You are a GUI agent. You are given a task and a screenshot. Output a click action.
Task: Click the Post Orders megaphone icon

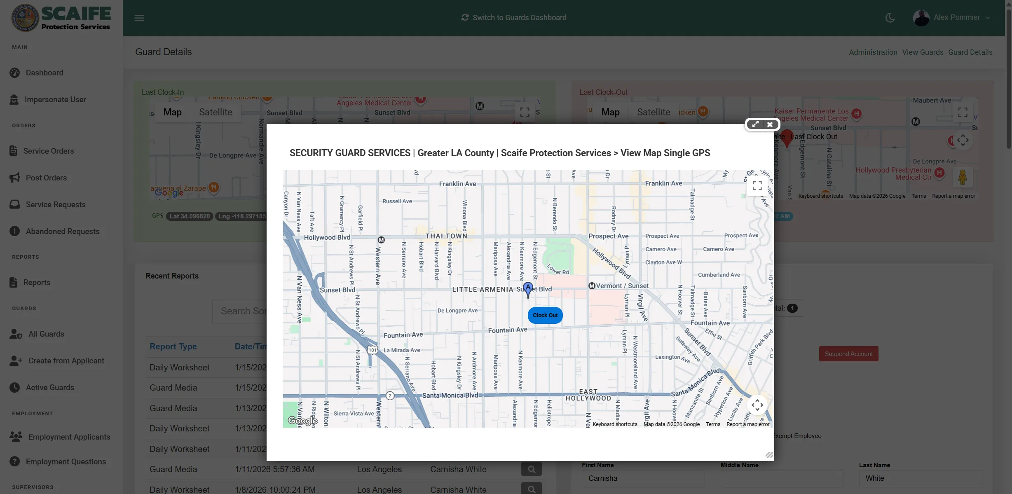14,178
